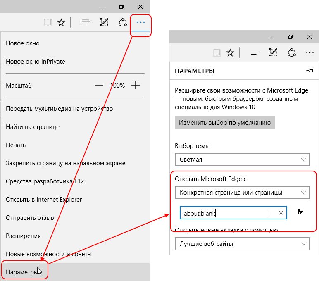The width and height of the screenshot is (319, 281).
Task: Click Reading view icon in left window
Action: (48, 22)
